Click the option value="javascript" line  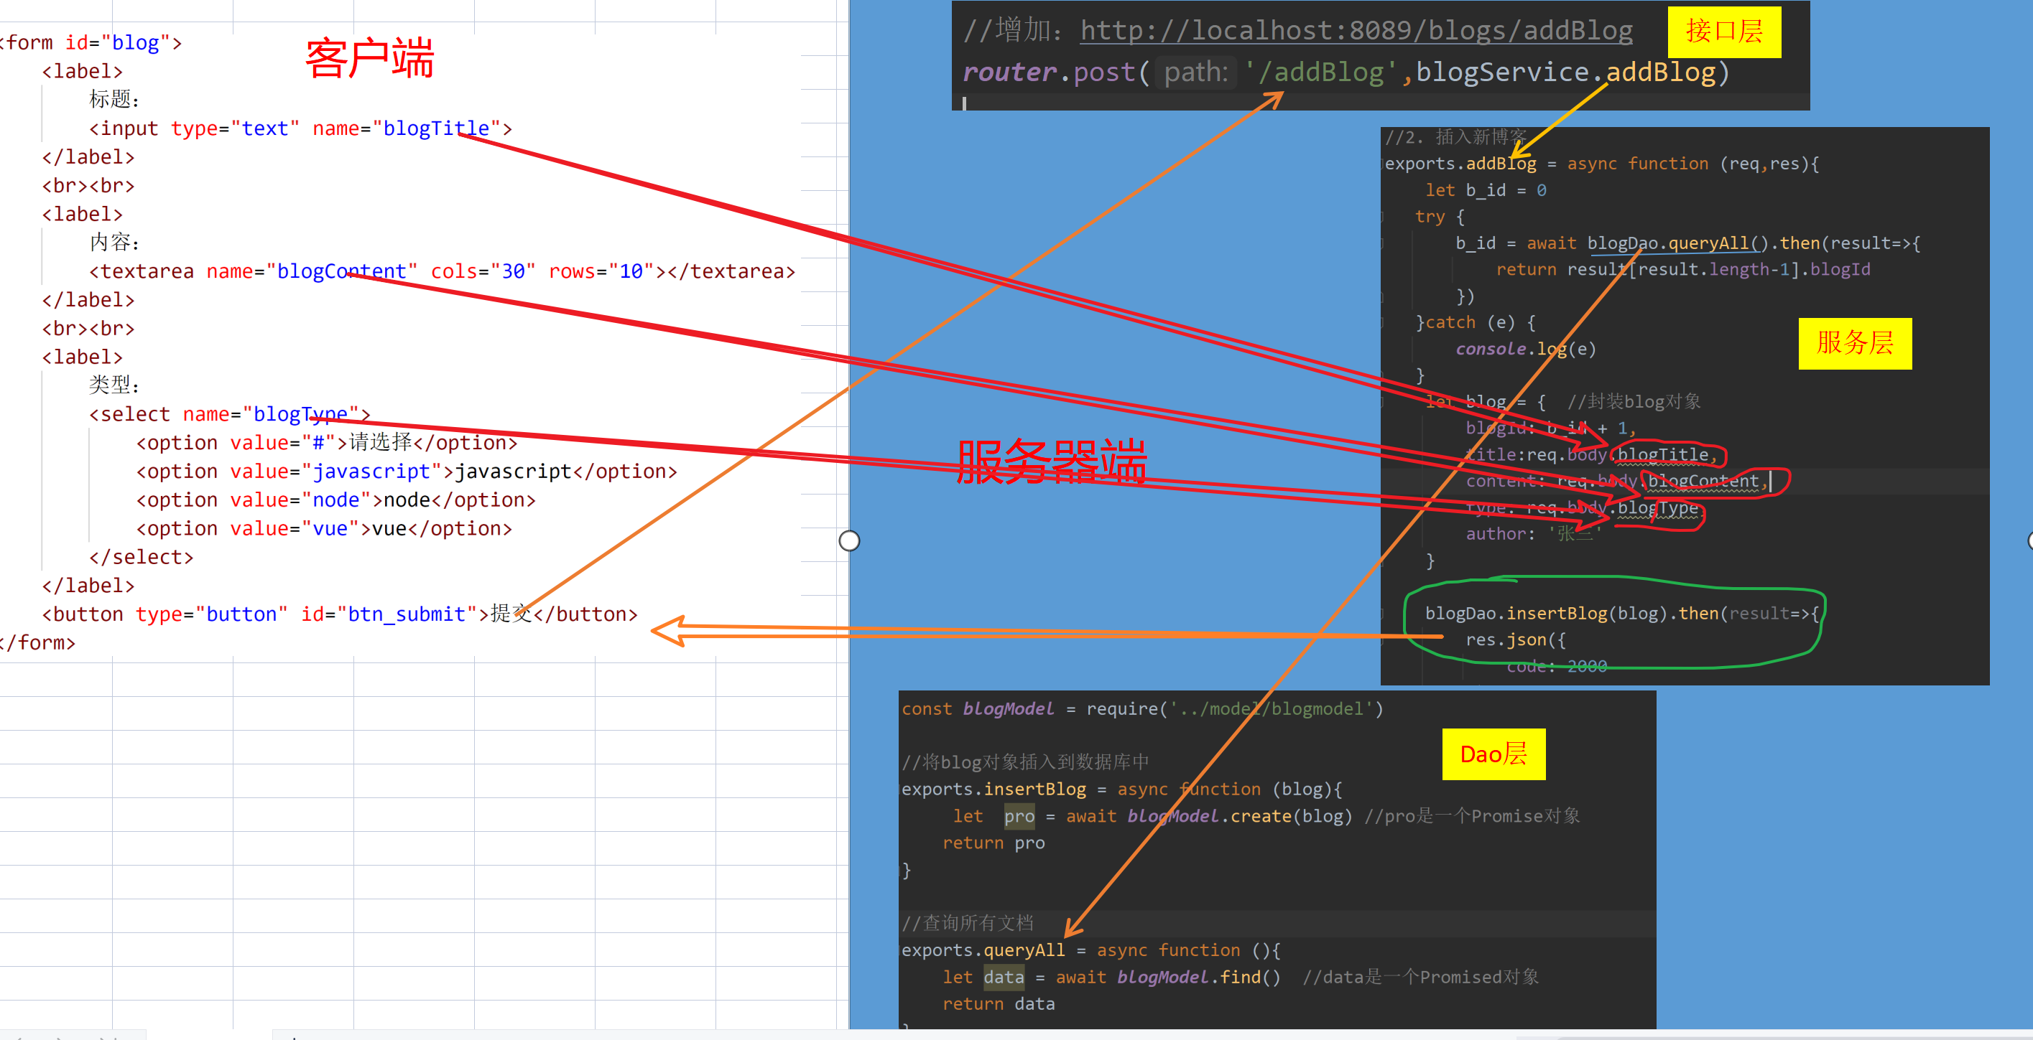pos(407,472)
